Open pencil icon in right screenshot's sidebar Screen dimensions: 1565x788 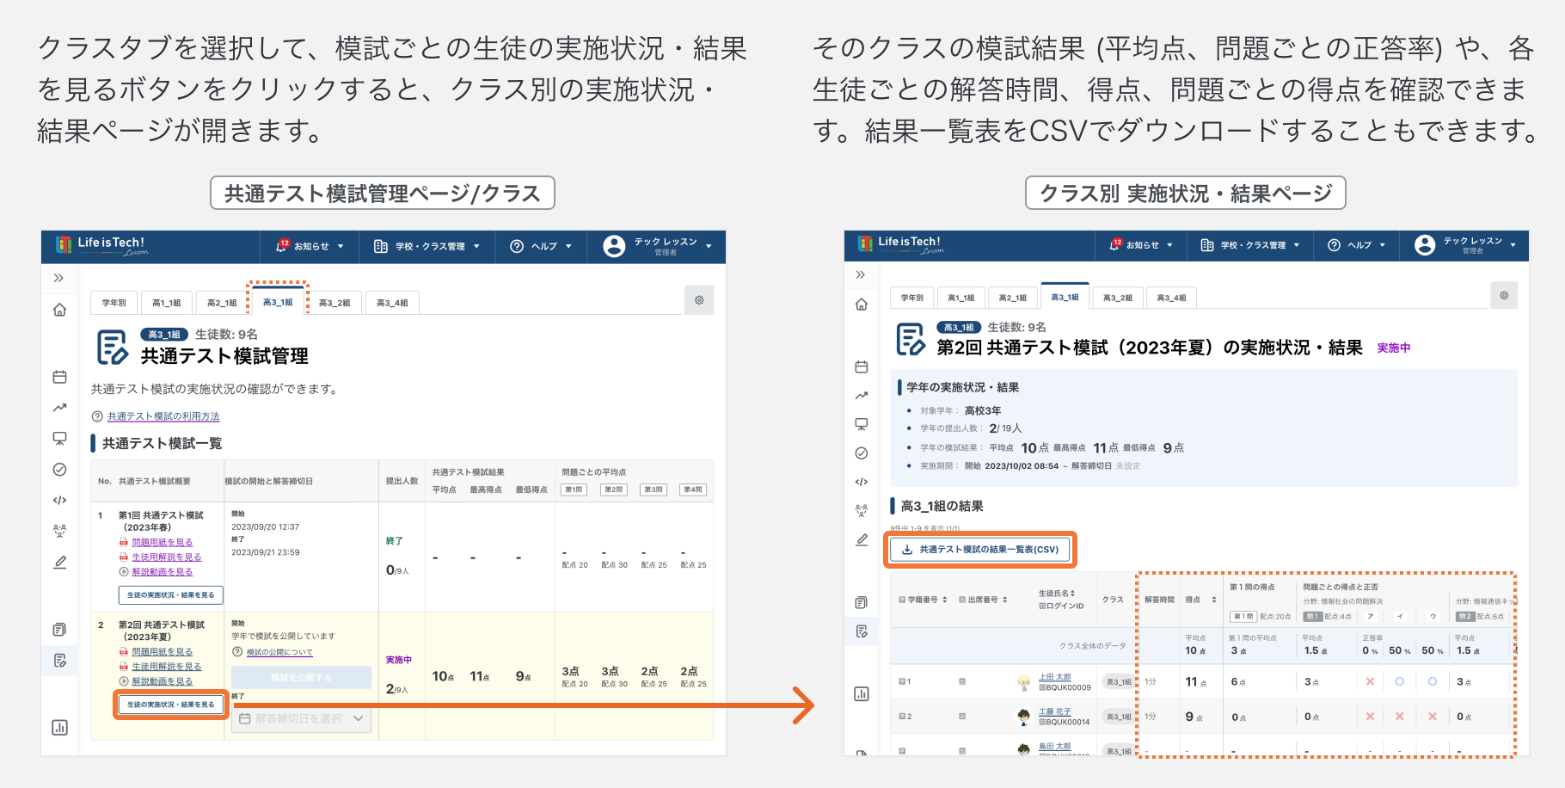862,539
